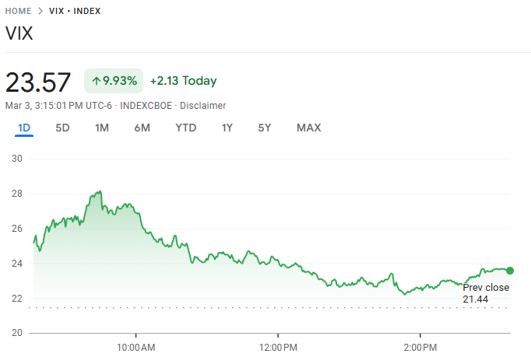Open the 1Y chart view
The height and width of the screenshot is (364, 531).
(227, 128)
